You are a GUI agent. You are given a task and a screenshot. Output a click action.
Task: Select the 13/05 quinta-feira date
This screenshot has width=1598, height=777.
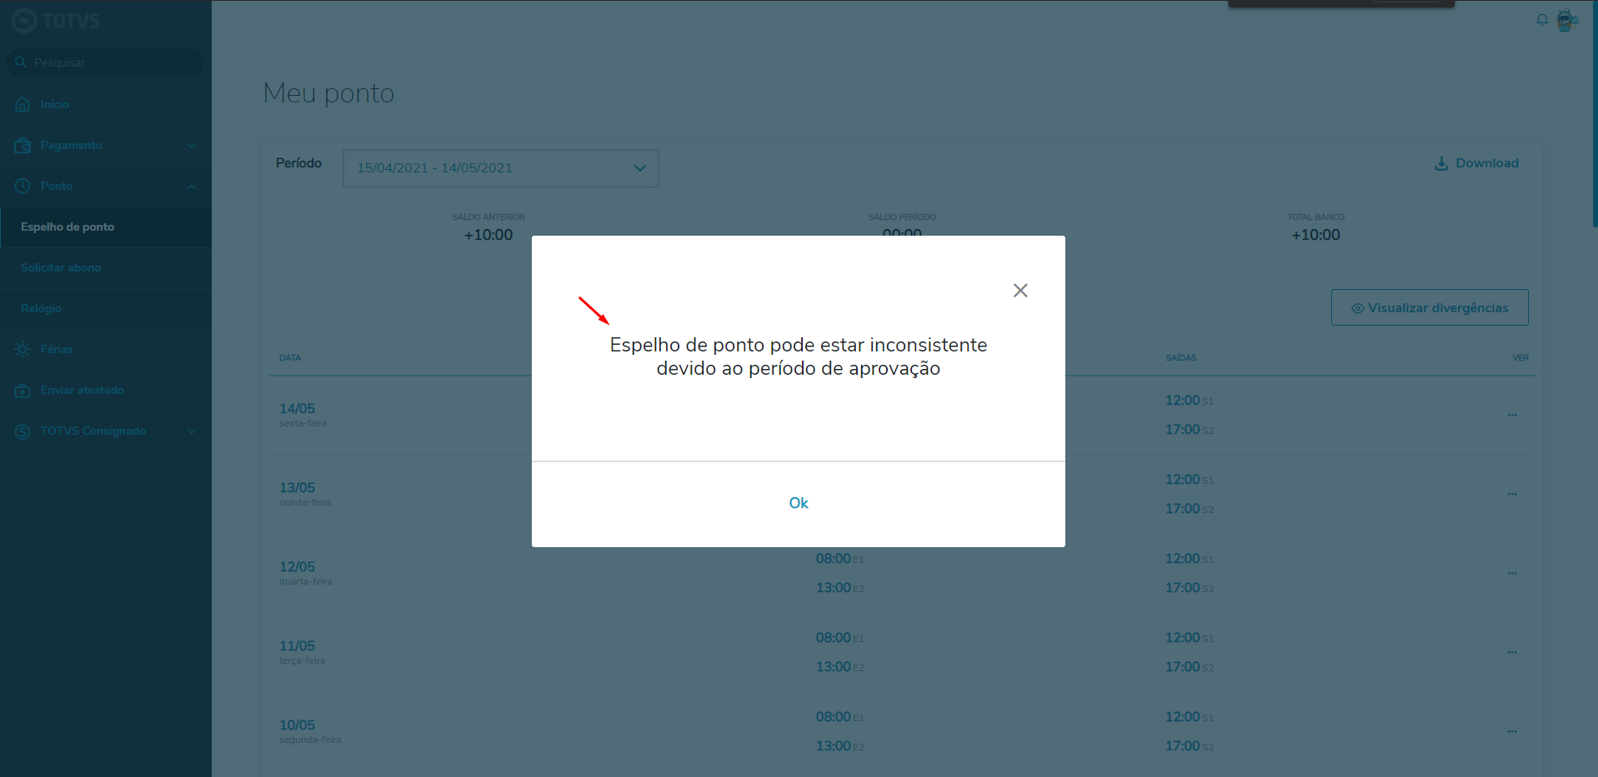[x=305, y=494]
